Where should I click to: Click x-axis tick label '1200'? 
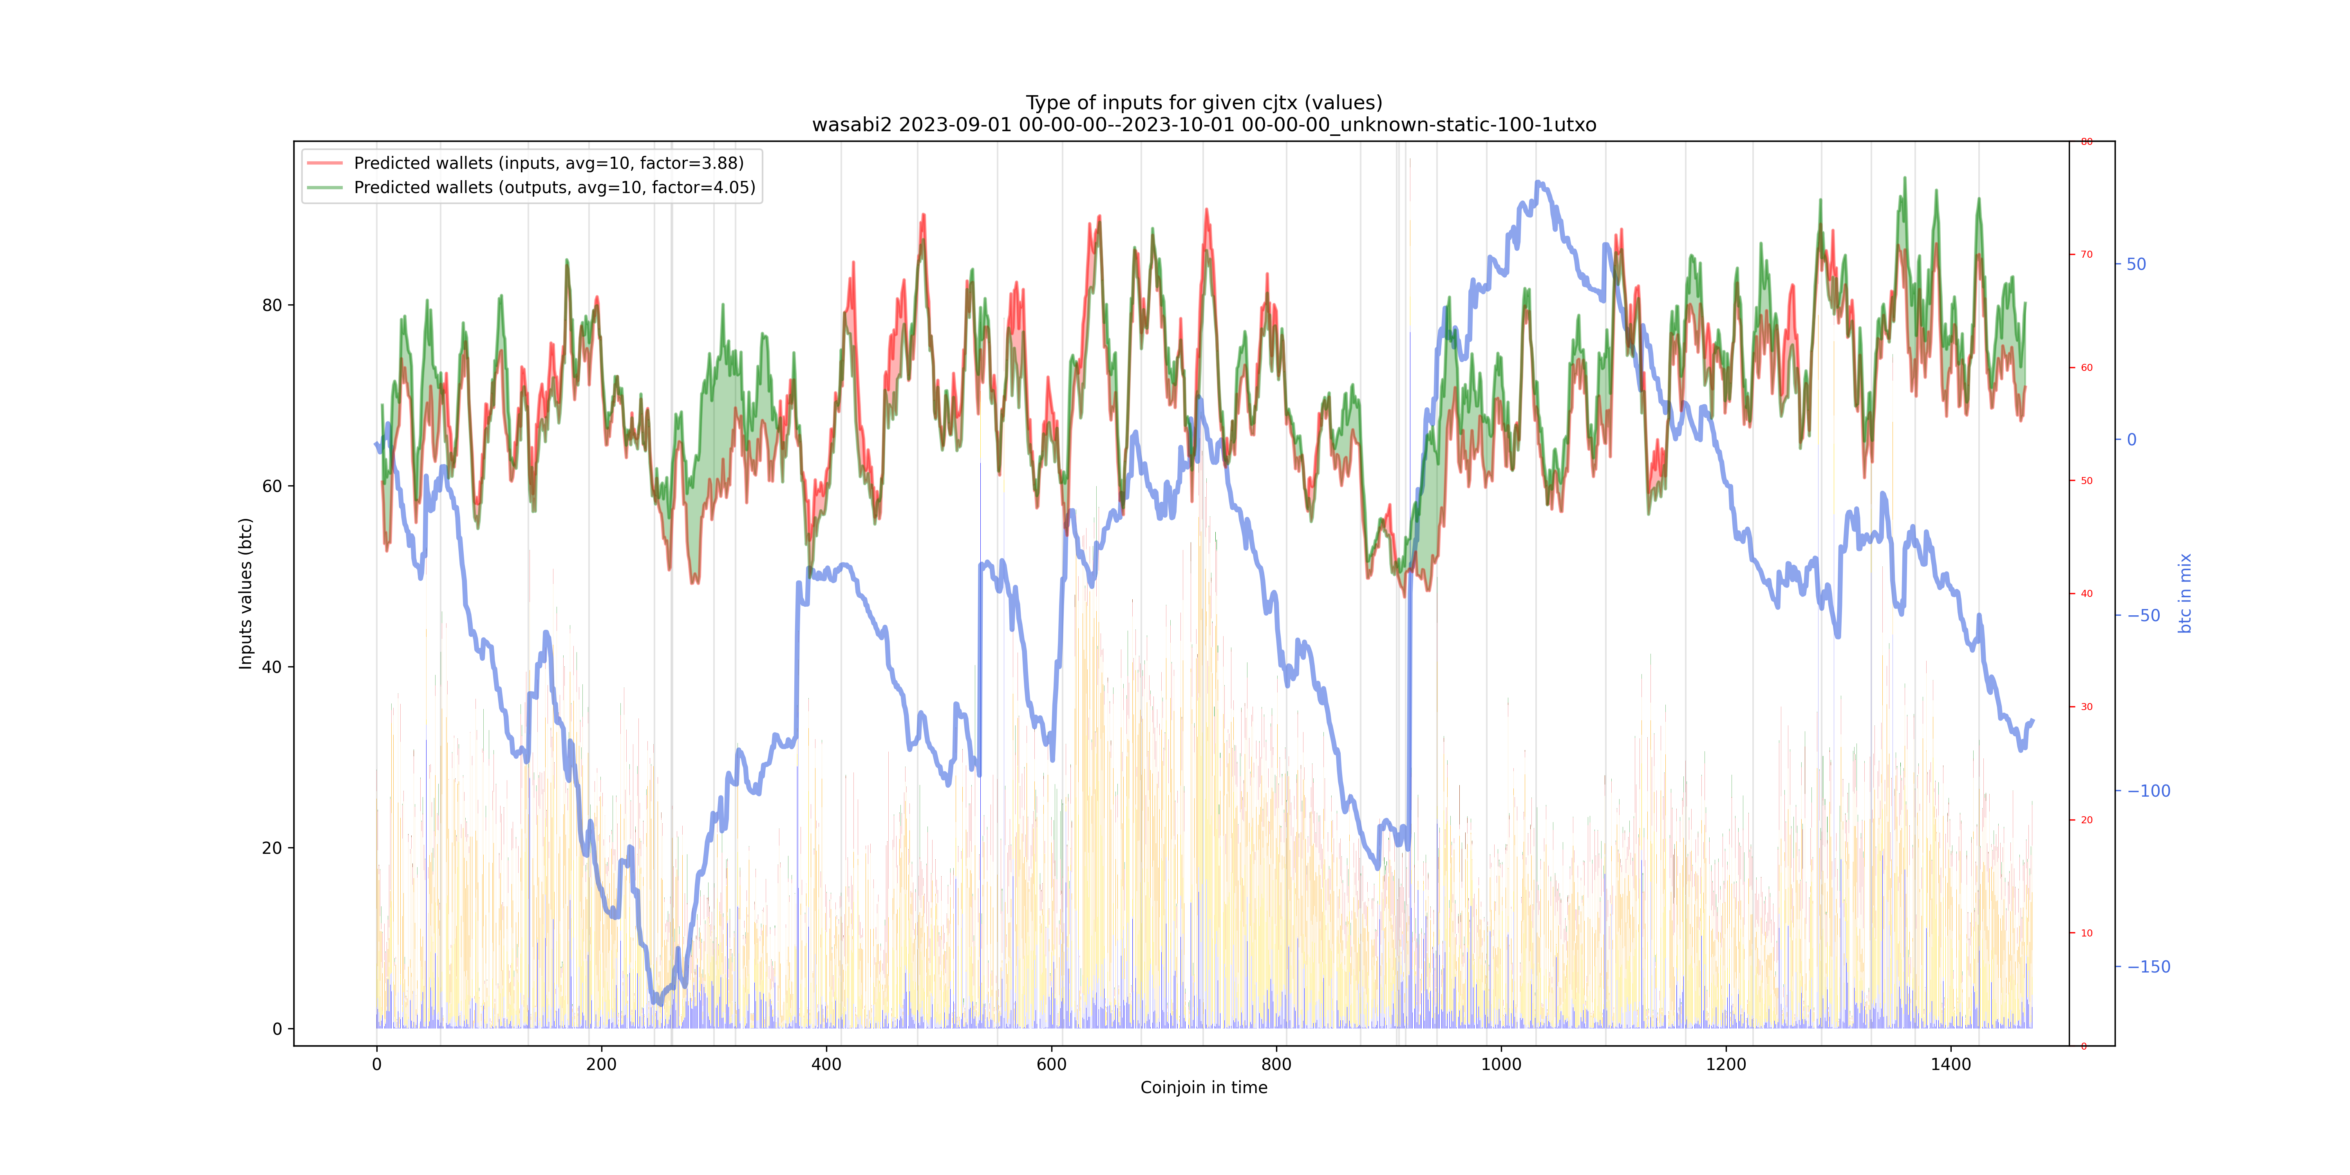[x=1726, y=1064]
